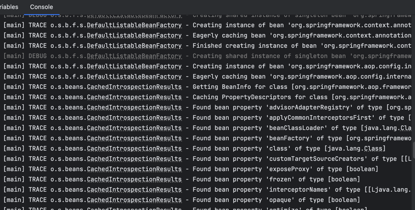Viewport: 415px width, 210px height.
Task: Click CachedIntrospectionResults link on 'frozen' property line
Action: click(x=134, y=180)
